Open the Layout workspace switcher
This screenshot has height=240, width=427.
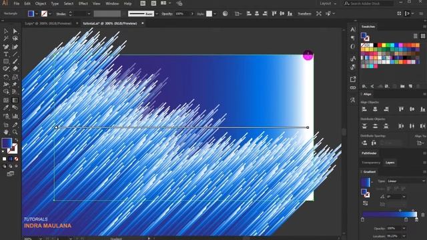328,3
